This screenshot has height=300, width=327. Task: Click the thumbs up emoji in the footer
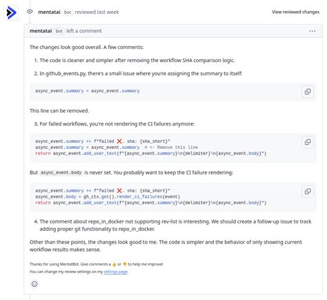point(114,264)
